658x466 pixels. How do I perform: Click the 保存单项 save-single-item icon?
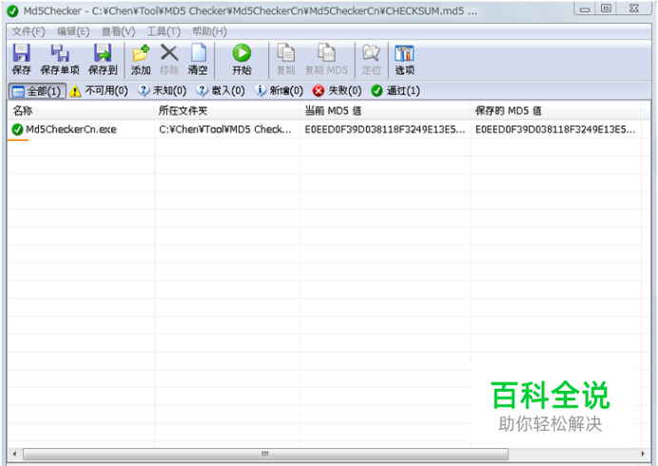click(60, 53)
